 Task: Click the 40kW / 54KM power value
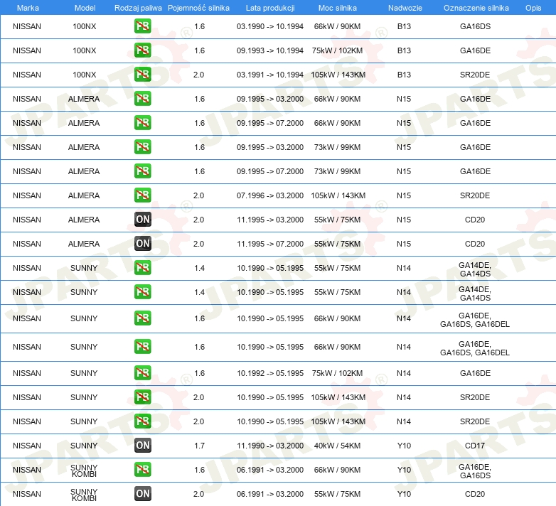click(x=337, y=446)
